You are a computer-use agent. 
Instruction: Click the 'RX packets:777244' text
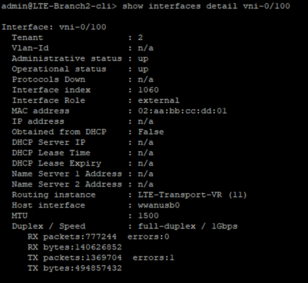point(72,237)
